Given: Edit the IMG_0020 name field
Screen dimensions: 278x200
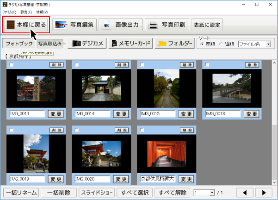Looking at the screenshot, I should click(93, 179).
